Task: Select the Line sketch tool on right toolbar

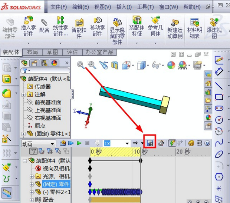Action: click(x=219, y=86)
